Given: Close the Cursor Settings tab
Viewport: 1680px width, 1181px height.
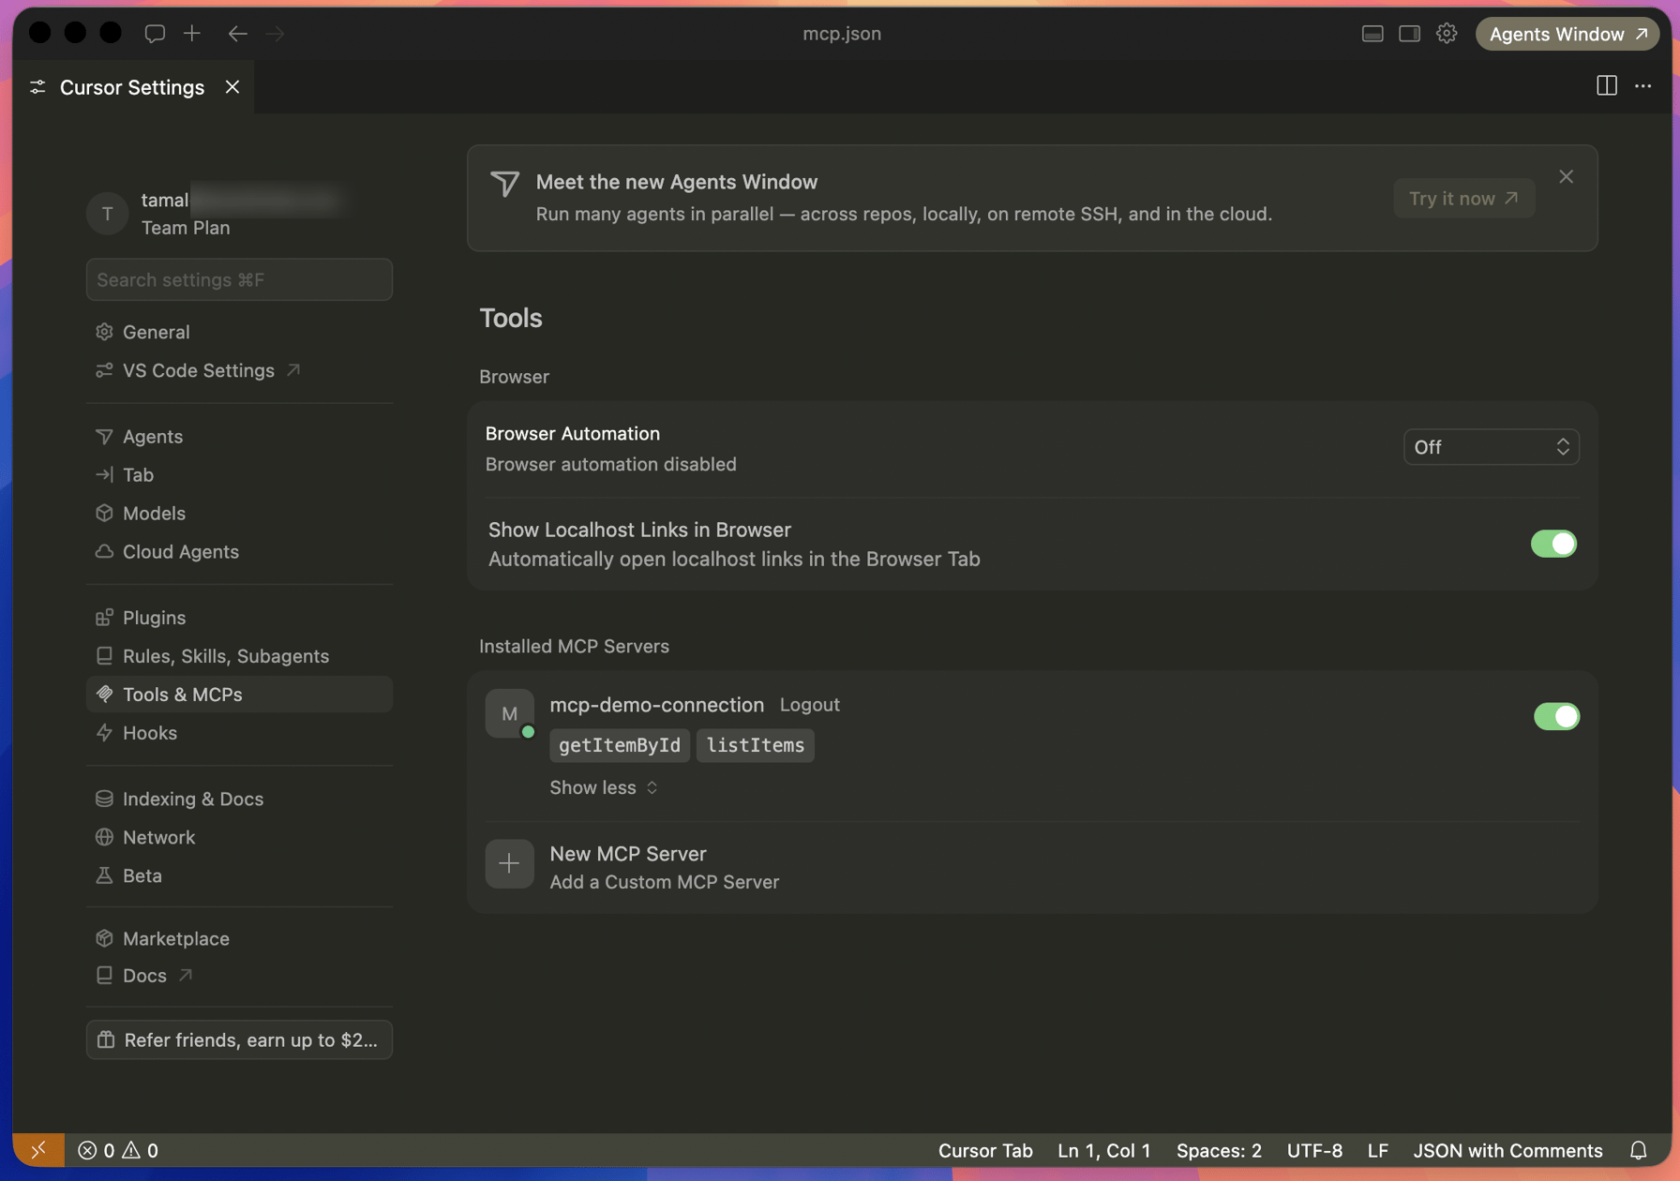Looking at the screenshot, I should click(x=232, y=87).
